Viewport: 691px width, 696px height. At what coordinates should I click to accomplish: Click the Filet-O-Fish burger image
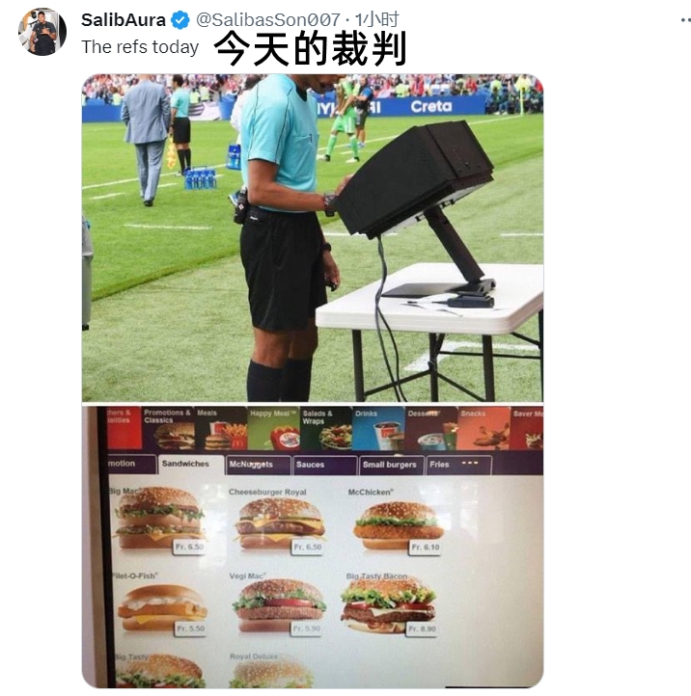point(162,607)
